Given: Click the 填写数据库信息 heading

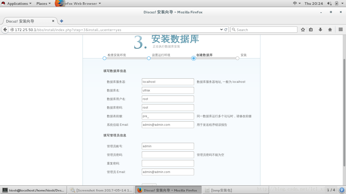Looking at the screenshot, I should click(115, 71).
